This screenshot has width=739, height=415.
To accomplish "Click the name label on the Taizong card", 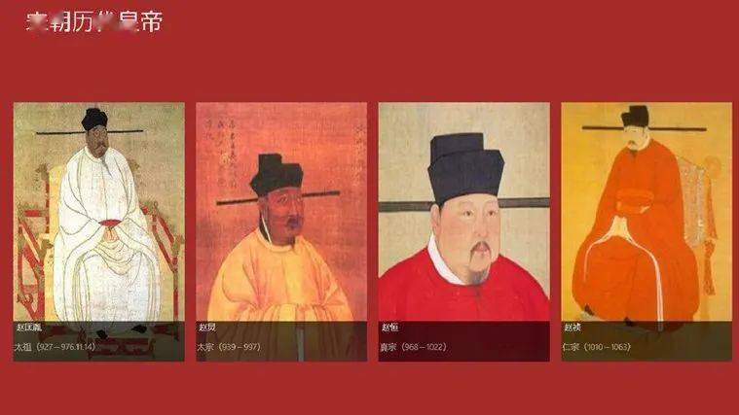I will [x=207, y=327].
